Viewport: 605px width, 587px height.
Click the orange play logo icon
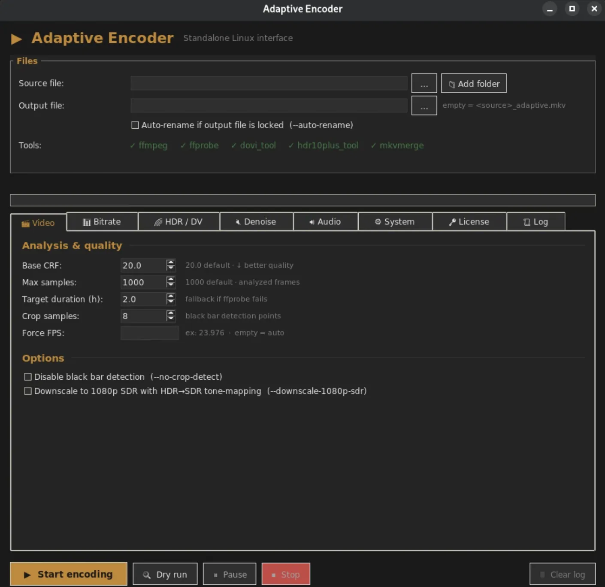(x=16, y=39)
